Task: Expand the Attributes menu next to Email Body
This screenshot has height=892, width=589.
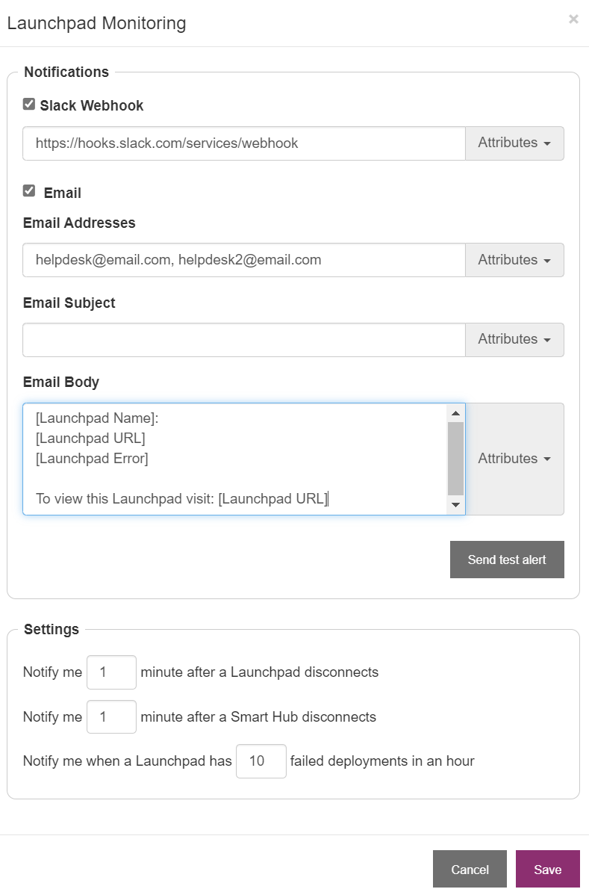Action: pos(514,458)
